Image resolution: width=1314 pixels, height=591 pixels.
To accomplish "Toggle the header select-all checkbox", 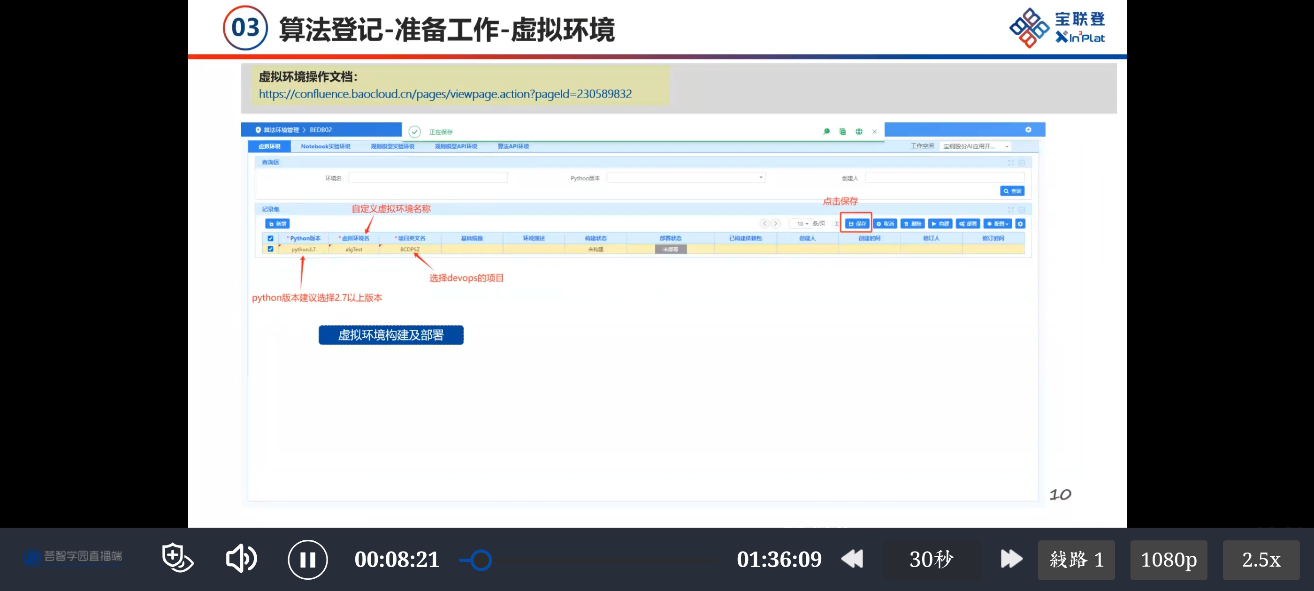I will point(270,238).
